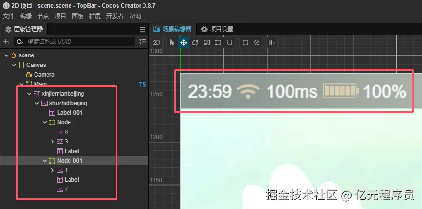Collapse the Node group arrow
The image size is (422, 209).
click(x=45, y=122)
